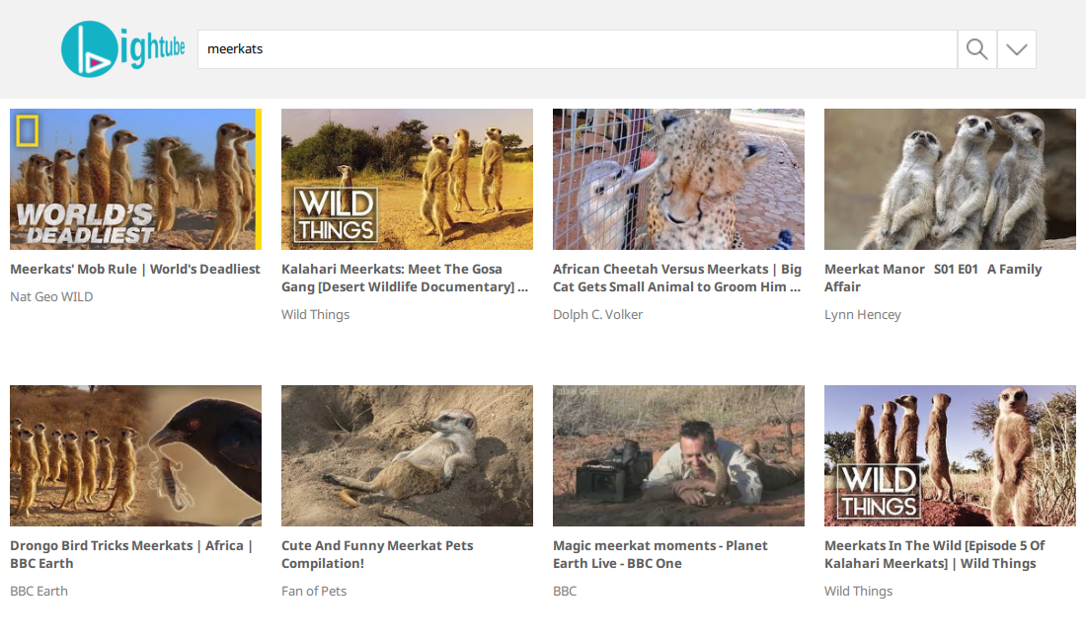
Task: Open the BBC Earth channel link
Action: tap(39, 591)
